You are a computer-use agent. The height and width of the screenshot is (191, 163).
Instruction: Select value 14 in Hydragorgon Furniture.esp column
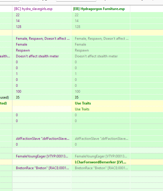pos(77,21)
